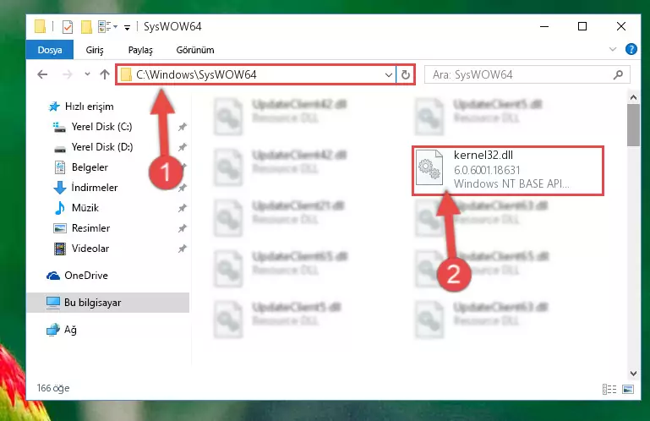Viewport: 650px width, 421px height.
Task: Switch to the Görünüm tab
Action: coord(195,50)
